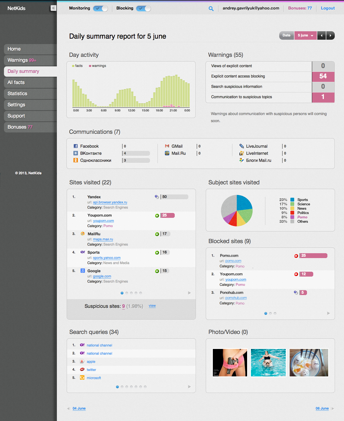344x421 pixels.
Task: Open the sports.yahoo.com link
Action: pyautogui.click(x=107, y=258)
